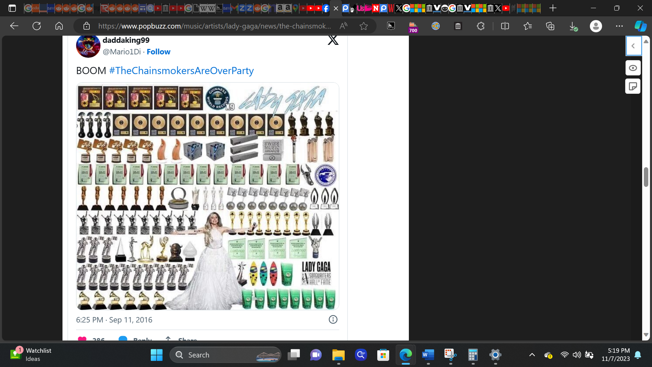This screenshot has width=652, height=367.
Task: Open the Windows Start menu
Action: (x=157, y=355)
